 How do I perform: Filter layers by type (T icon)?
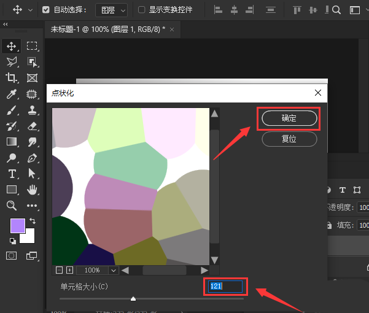pos(343,190)
